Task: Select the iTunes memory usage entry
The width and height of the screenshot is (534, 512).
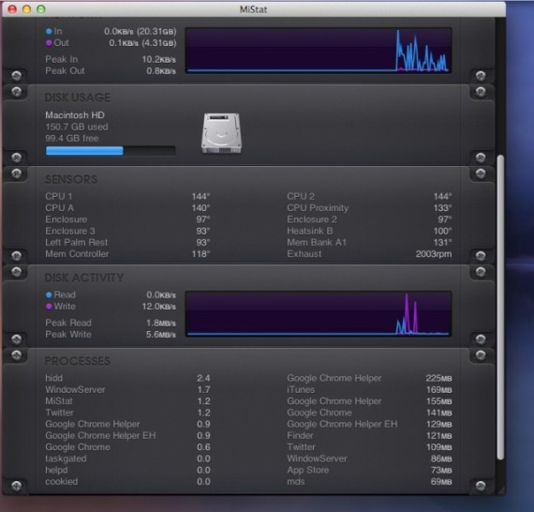Action: click(x=369, y=389)
